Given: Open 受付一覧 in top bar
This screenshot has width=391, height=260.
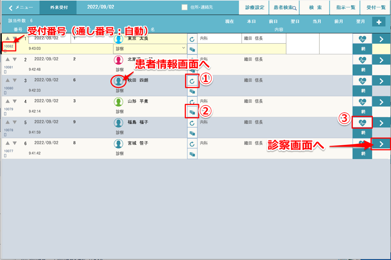Looking at the screenshot, I should tap(375, 8).
